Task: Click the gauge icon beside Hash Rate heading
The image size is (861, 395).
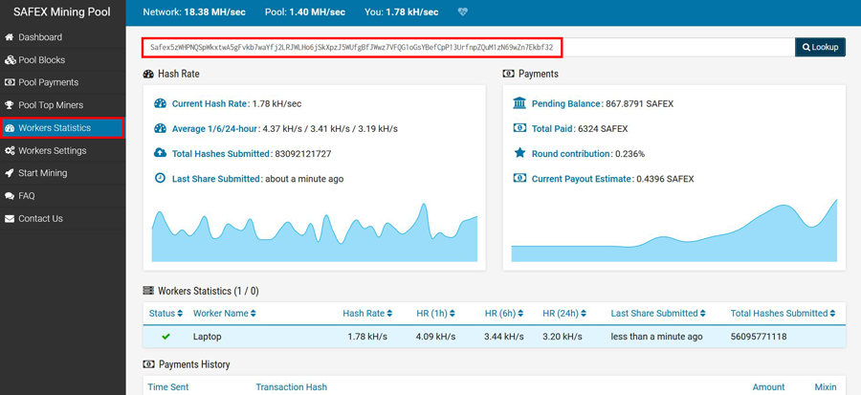Action: click(148, 74)
